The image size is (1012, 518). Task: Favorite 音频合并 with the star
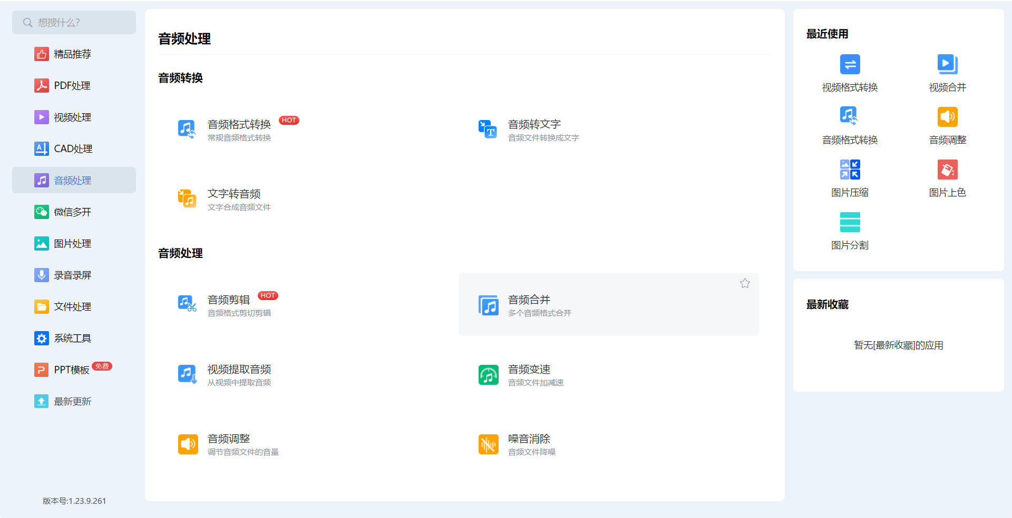pyautogui.click(x=745, y=283)
